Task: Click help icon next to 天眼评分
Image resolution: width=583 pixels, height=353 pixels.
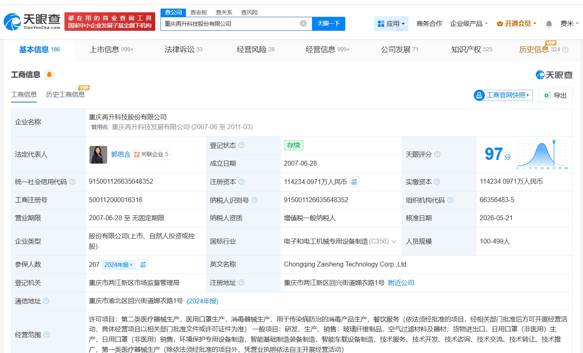Action: [437, 154]
